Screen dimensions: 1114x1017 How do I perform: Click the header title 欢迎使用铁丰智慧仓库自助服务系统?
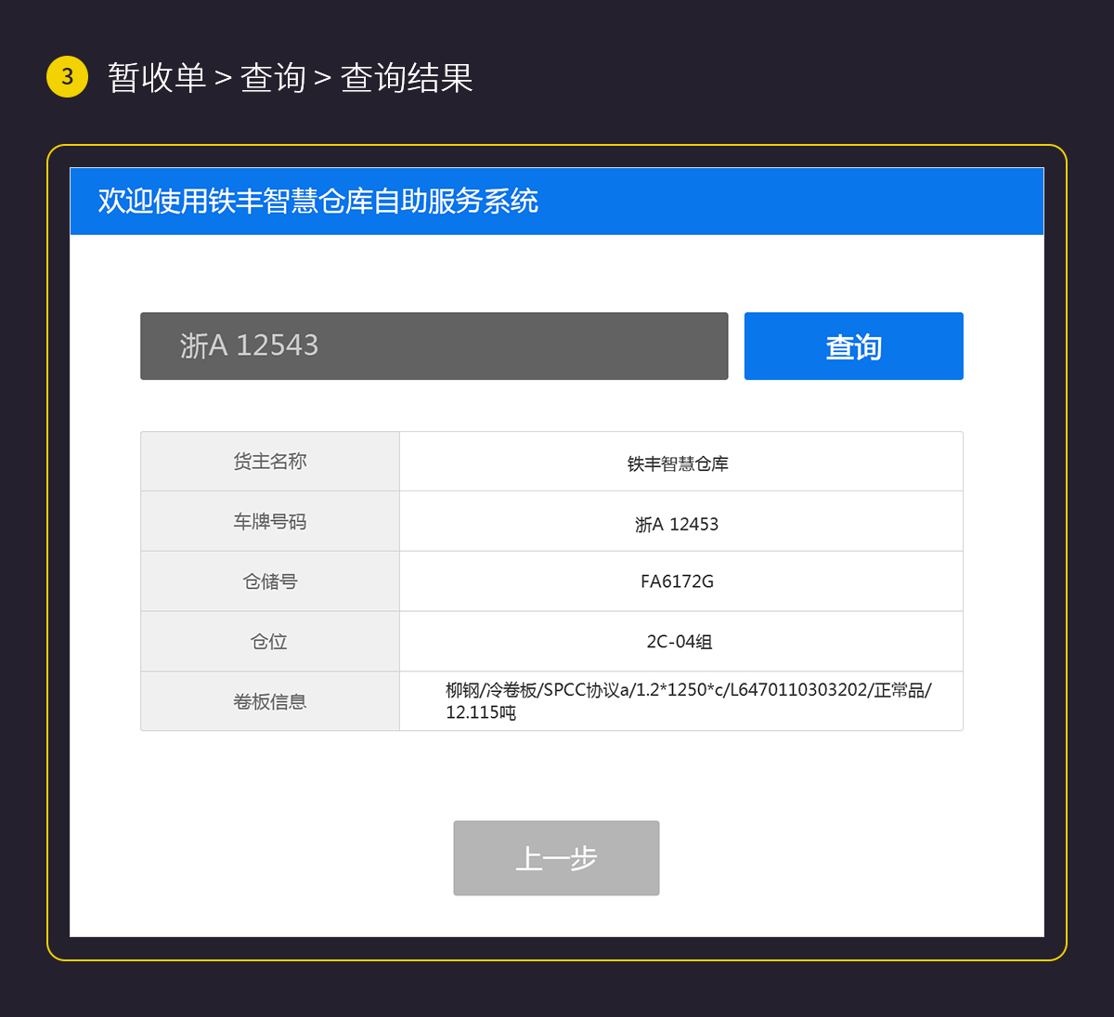coord(318,202)
